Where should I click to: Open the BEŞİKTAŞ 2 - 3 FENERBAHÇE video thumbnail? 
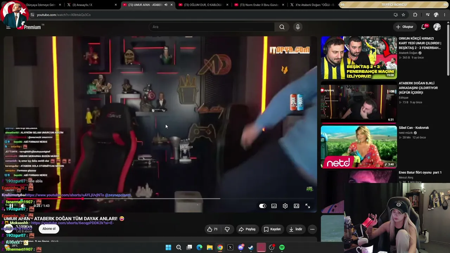pyautogui.click(x=359, y=58)
